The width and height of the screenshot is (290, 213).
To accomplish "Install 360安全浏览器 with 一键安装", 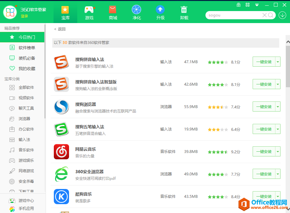I will (x=264, y=174).
